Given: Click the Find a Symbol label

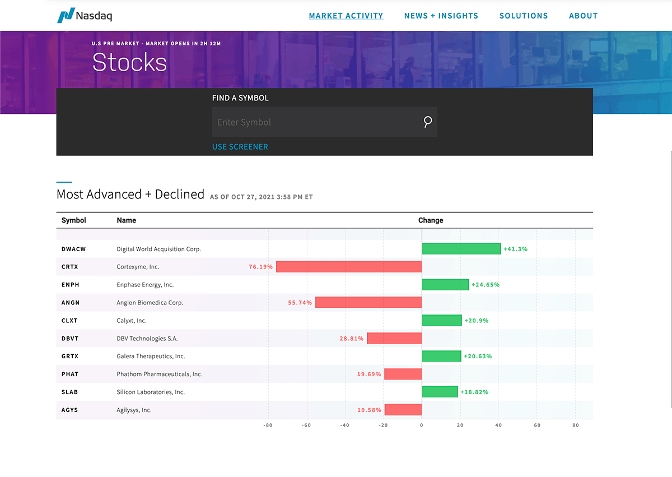Looking at the screenshot, I should [240, 98].
